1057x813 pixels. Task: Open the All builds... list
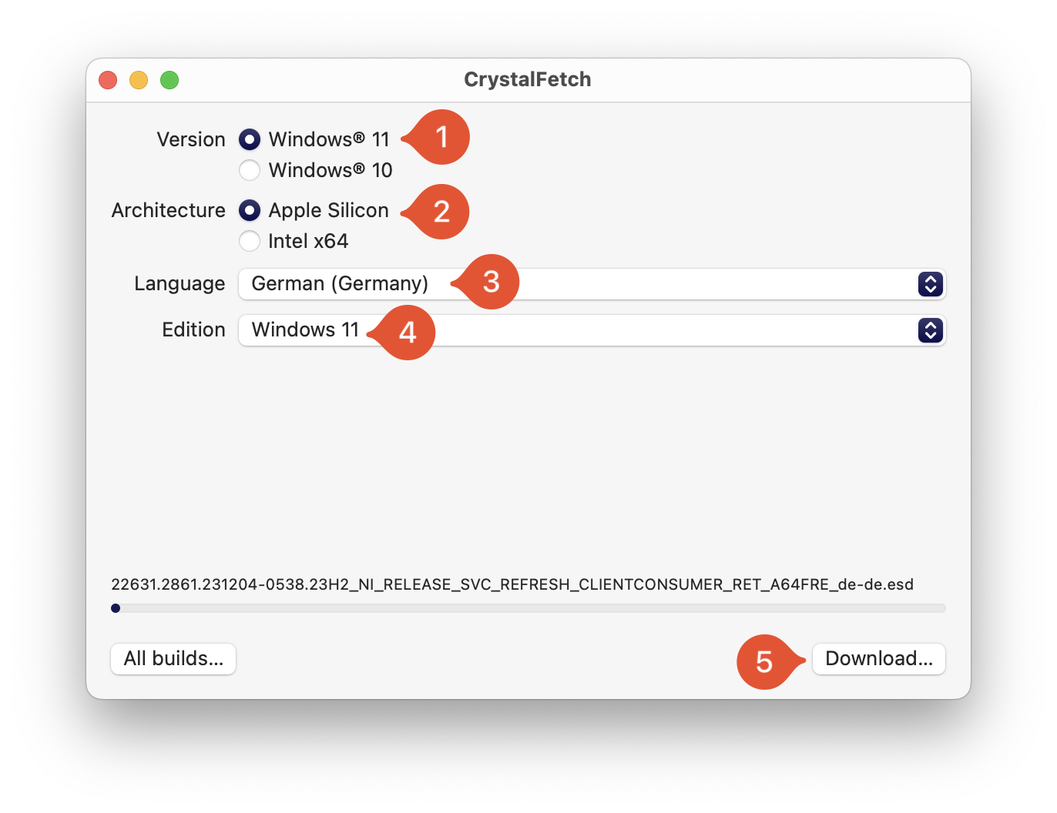(x=173, y=659)
